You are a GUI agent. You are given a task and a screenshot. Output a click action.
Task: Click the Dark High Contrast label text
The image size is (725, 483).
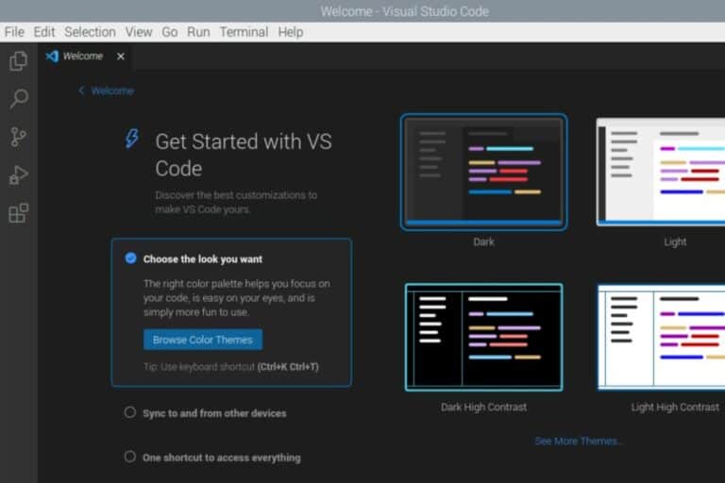pyautogui.click(x=483, y=407)
